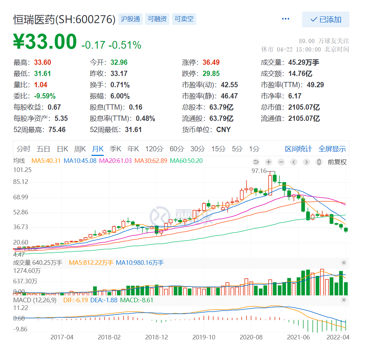Hide the MACD indicator panel
The width and height of the screenshot is (369, 345).
344,300
